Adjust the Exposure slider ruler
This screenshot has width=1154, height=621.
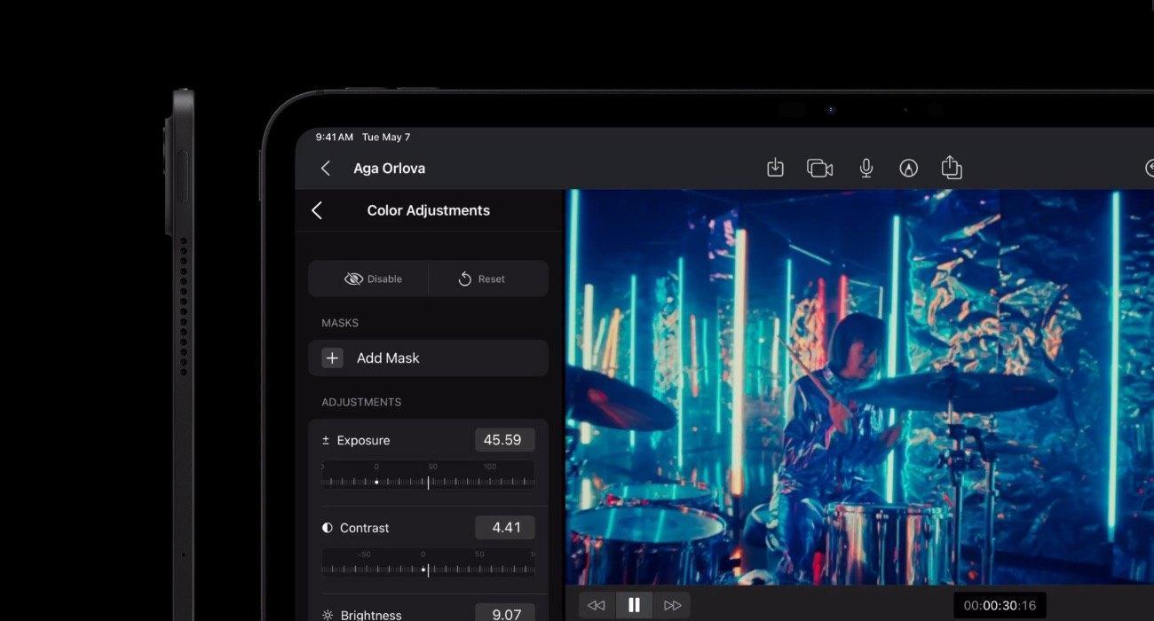(428, 475)
